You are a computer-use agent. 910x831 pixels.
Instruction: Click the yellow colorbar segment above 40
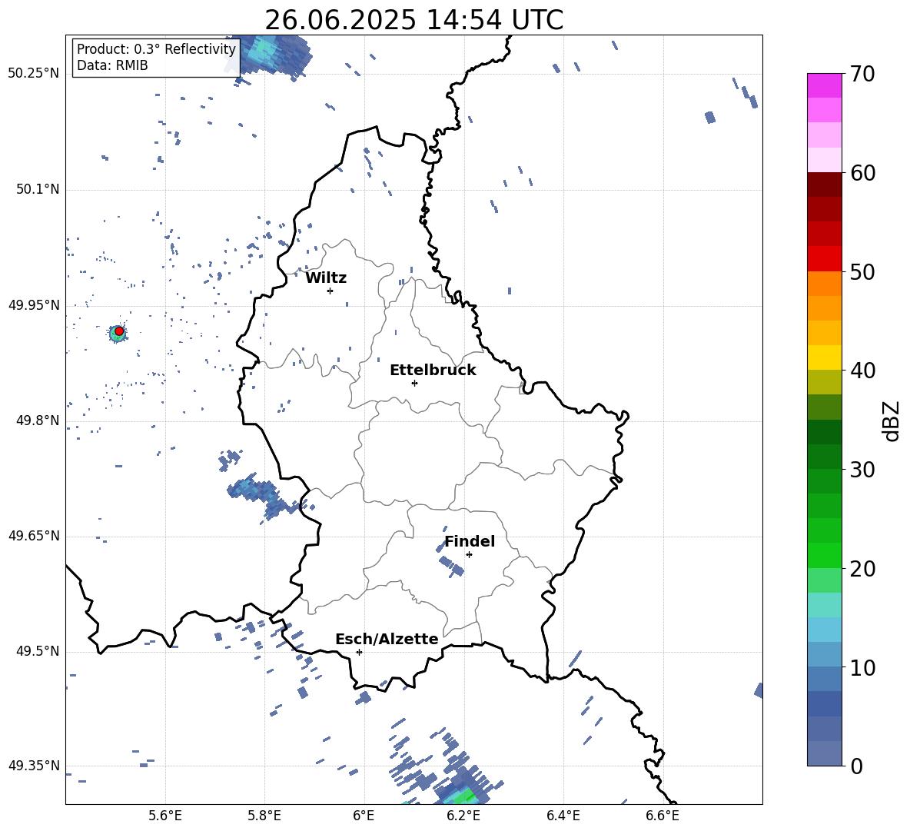tap(824, 358)
